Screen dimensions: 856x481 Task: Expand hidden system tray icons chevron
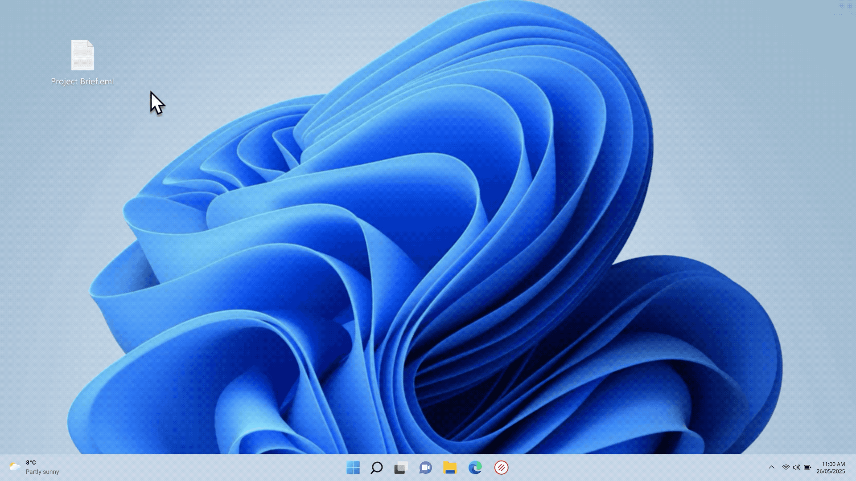(771, 467)
